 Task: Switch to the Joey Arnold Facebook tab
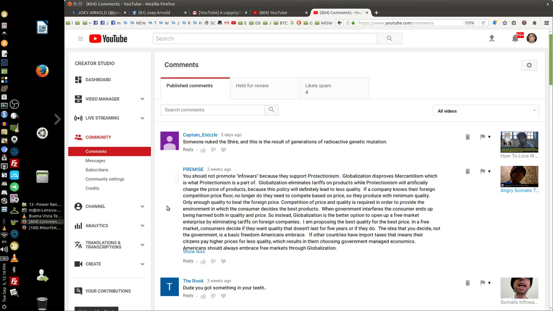point(158,13)
